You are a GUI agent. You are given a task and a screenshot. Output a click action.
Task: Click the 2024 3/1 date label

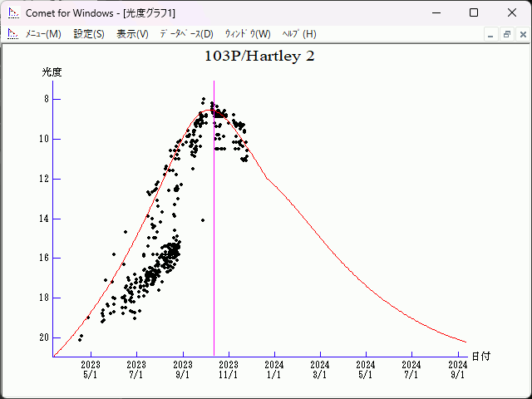(x=320, y=370)
